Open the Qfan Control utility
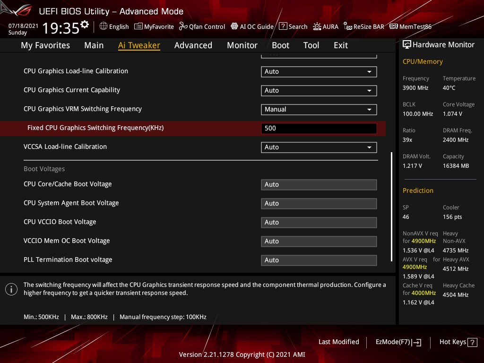 tap(202, 26)
